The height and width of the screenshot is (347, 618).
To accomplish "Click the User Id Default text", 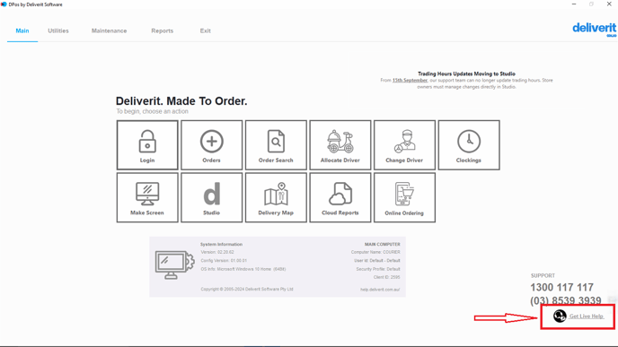I will coord(376,260).
